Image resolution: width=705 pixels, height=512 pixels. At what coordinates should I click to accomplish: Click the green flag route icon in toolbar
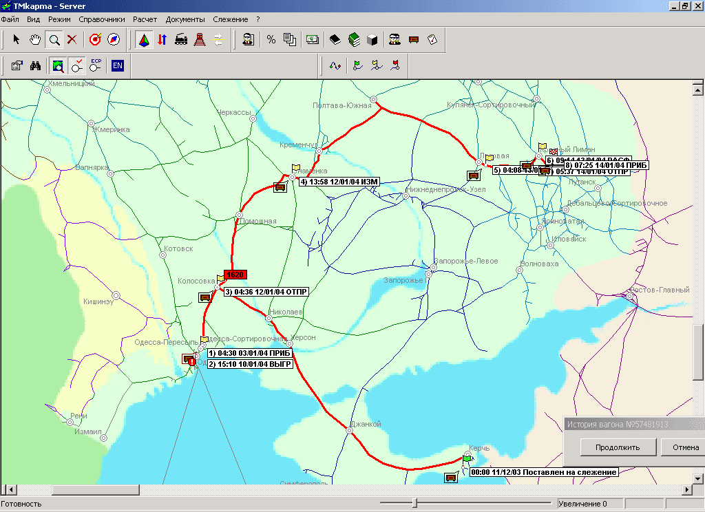click(358, 66)
